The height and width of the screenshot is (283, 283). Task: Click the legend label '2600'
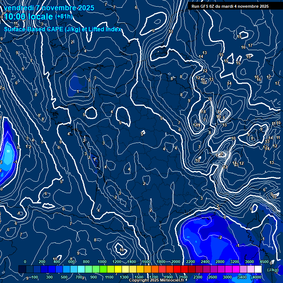pos(213,277)
